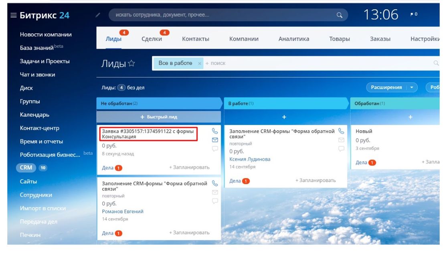Click the 13:06 clock display

point(381,14)
